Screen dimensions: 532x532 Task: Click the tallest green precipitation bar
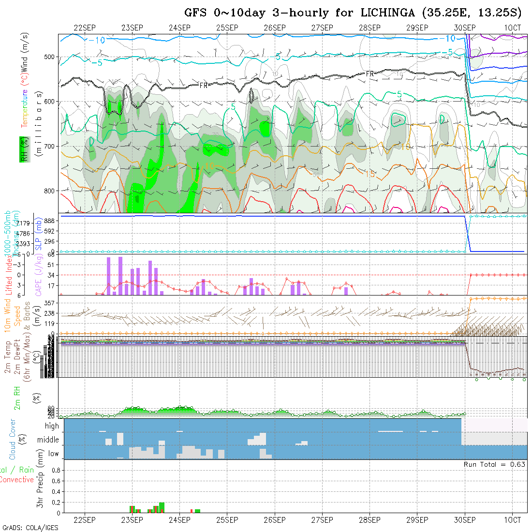coord(162,507)
